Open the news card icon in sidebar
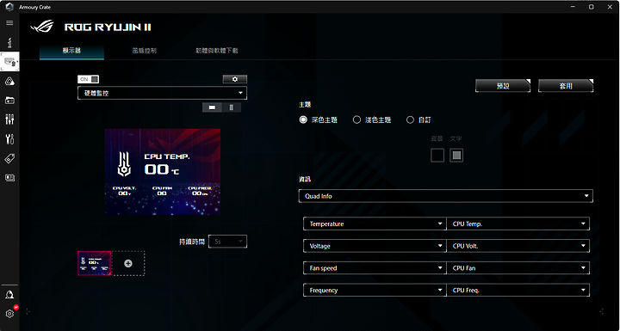 tap(9, 178)
